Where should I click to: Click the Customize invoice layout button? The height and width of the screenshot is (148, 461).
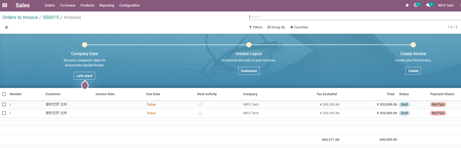click(249, 71)
